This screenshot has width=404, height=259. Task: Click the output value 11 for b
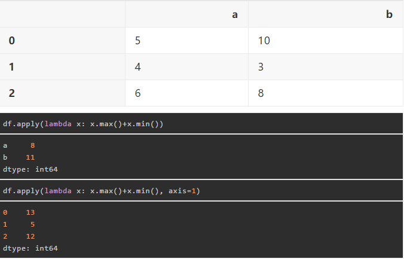coord(31,157)
